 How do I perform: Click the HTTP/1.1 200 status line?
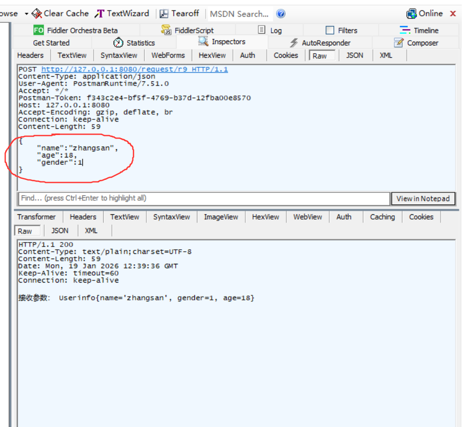coord(46,245)
